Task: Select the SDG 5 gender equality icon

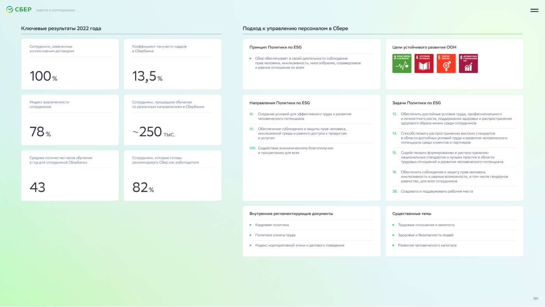Action: [x=446, y=63]
